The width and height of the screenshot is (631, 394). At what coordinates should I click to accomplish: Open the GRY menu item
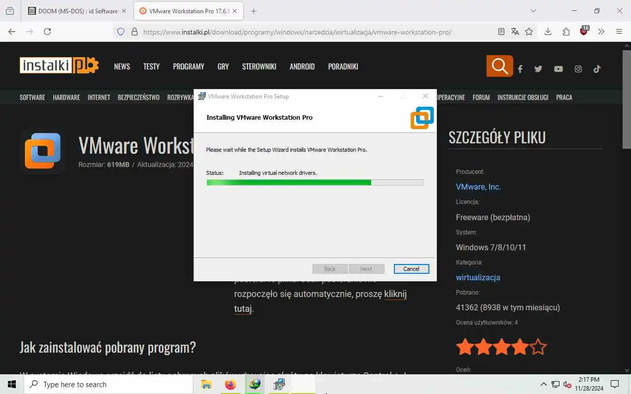click(223, 66)
